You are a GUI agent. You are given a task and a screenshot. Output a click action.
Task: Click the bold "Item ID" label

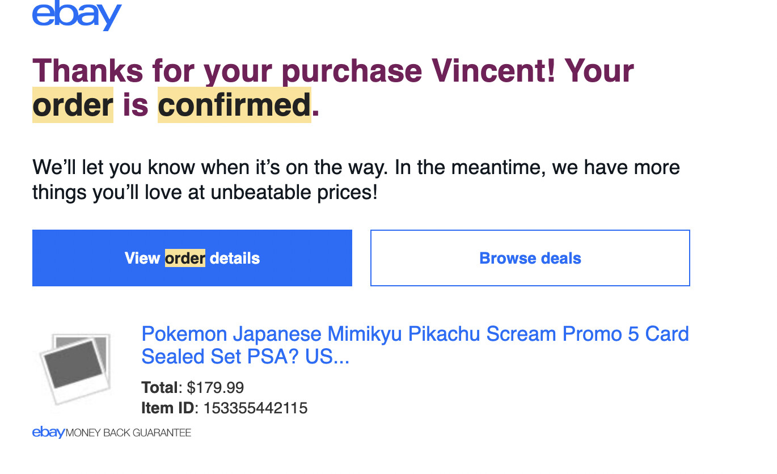167,408
